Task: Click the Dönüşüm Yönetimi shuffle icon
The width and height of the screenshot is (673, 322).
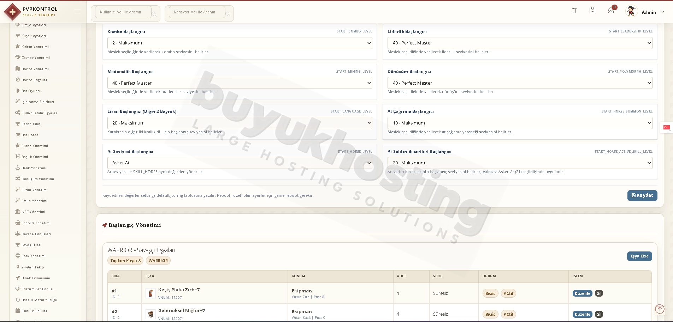Action: [x=18, y=179]
